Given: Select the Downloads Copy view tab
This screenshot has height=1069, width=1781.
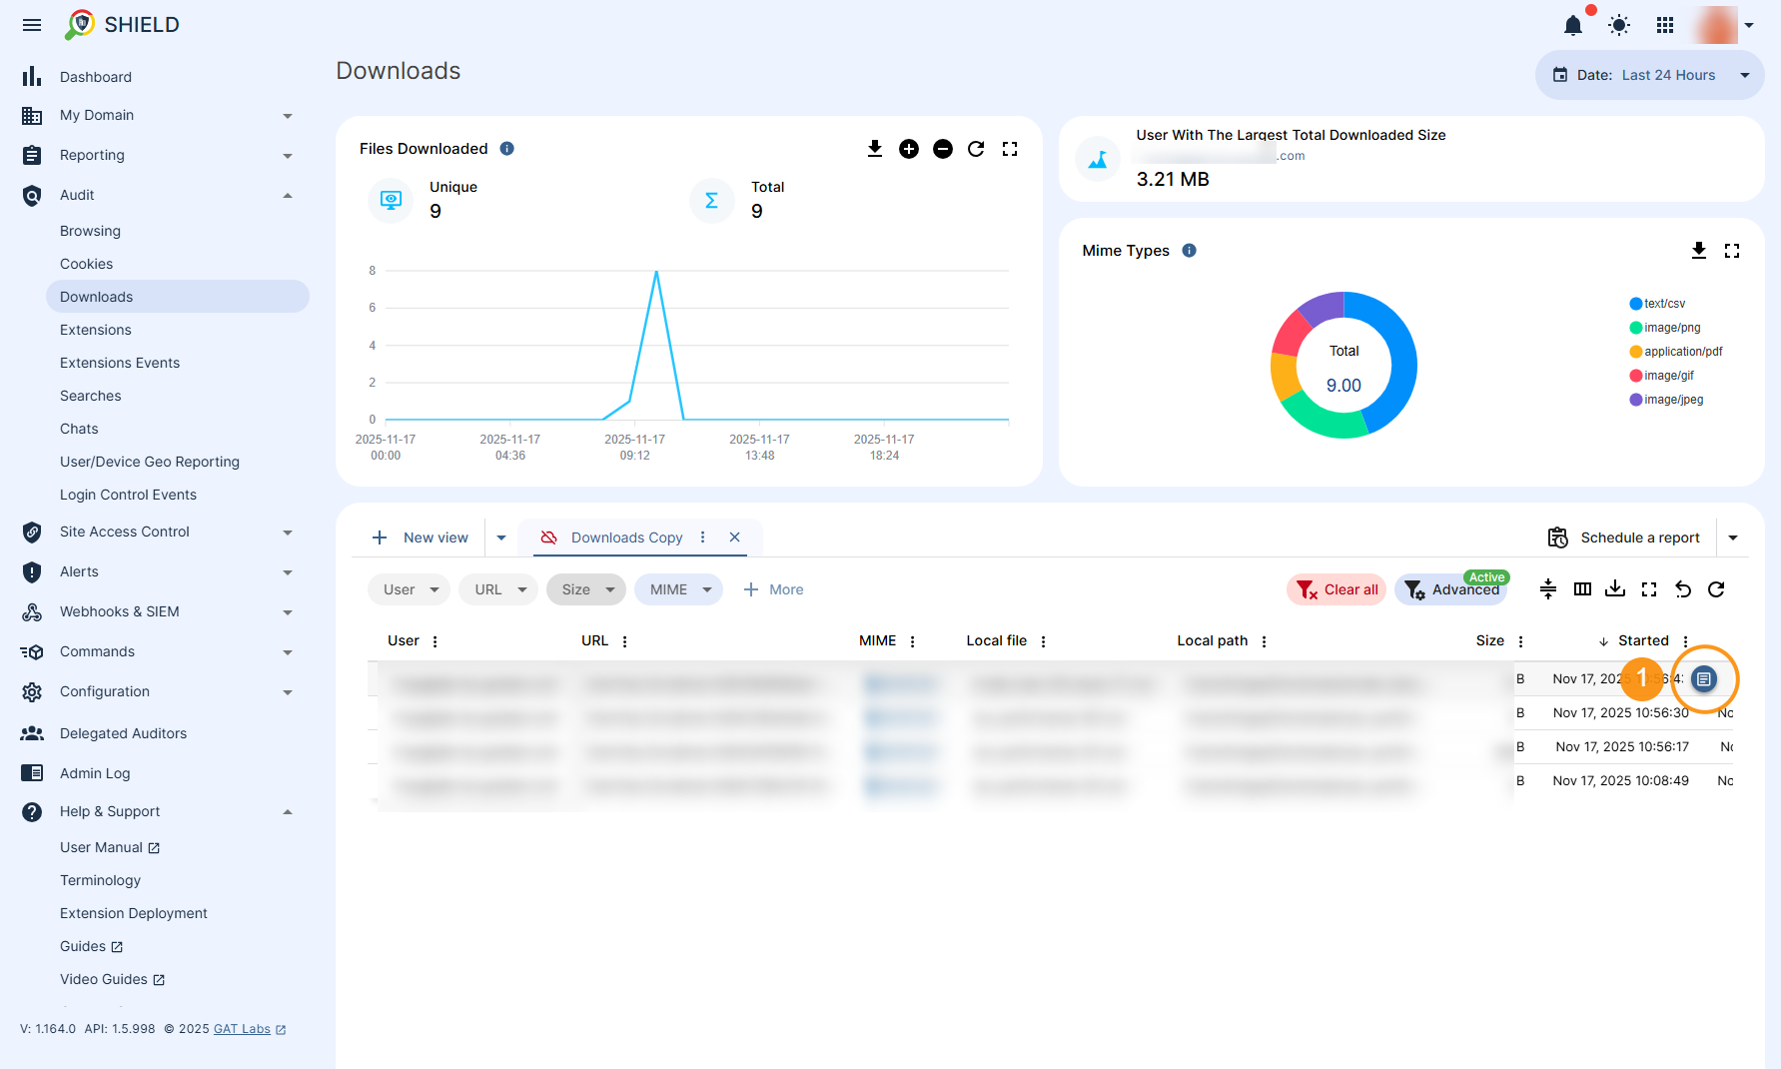Looking at the screenshot, I should click(626, 537).
